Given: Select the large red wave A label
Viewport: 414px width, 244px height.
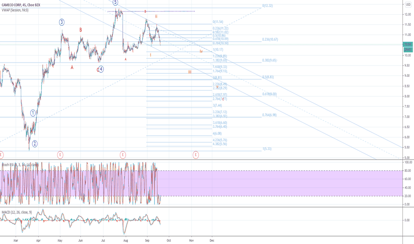Looking at the screenshot, I should [72, 67].
